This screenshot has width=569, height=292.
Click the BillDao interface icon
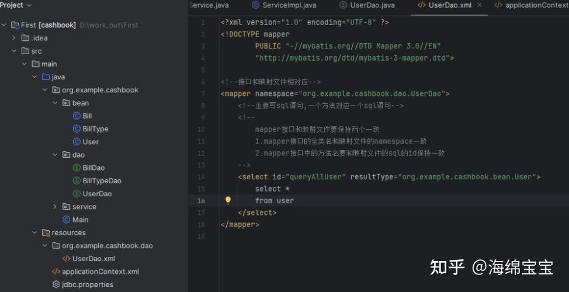tap(77, 168)
